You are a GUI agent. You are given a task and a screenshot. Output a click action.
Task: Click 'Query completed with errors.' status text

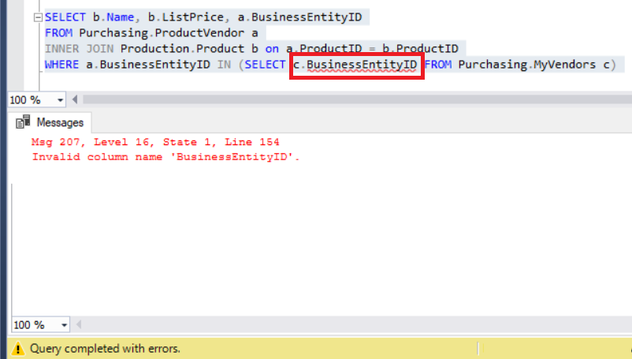(x=105, y=349)
